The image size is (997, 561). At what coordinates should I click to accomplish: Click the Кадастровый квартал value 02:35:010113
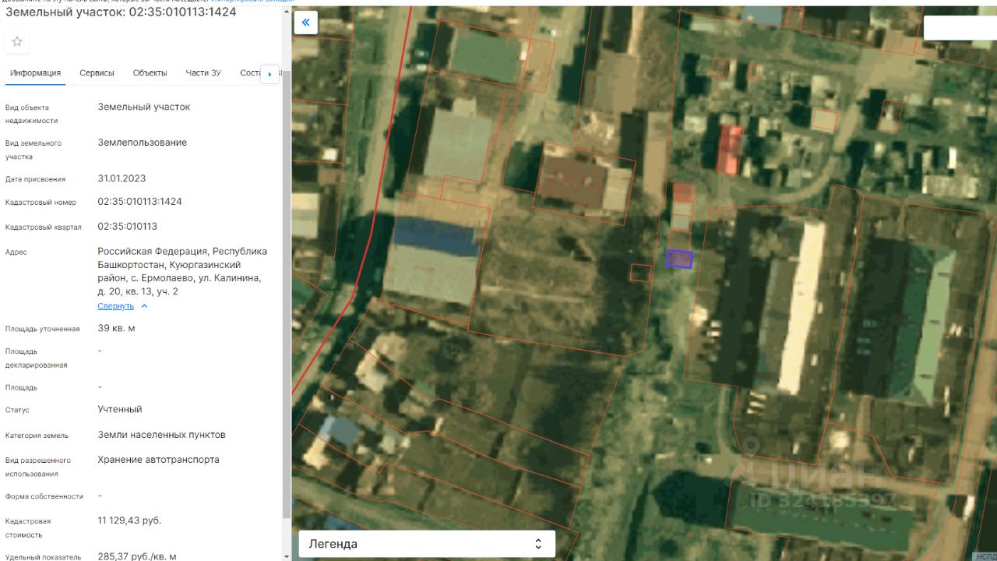[x=127, y=227]
